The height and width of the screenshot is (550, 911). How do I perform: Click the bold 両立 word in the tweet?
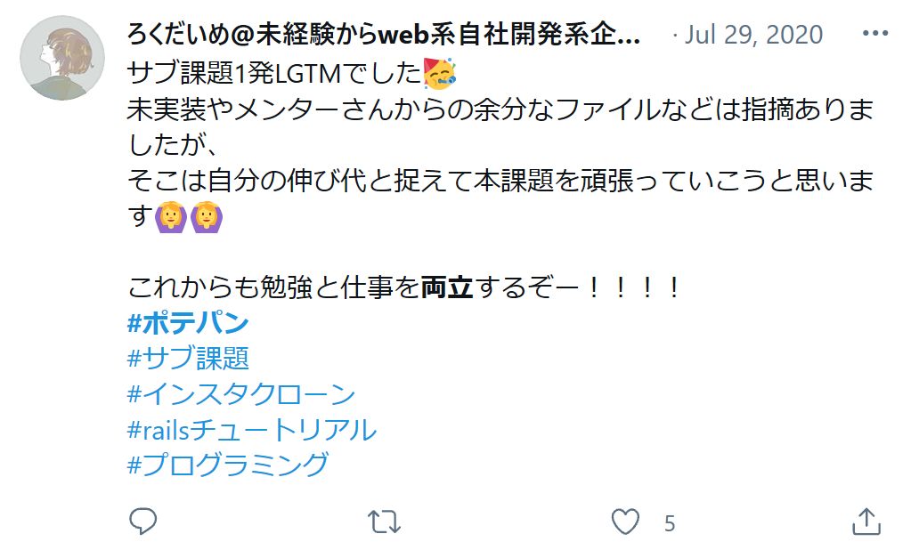[x=447, y=287]
